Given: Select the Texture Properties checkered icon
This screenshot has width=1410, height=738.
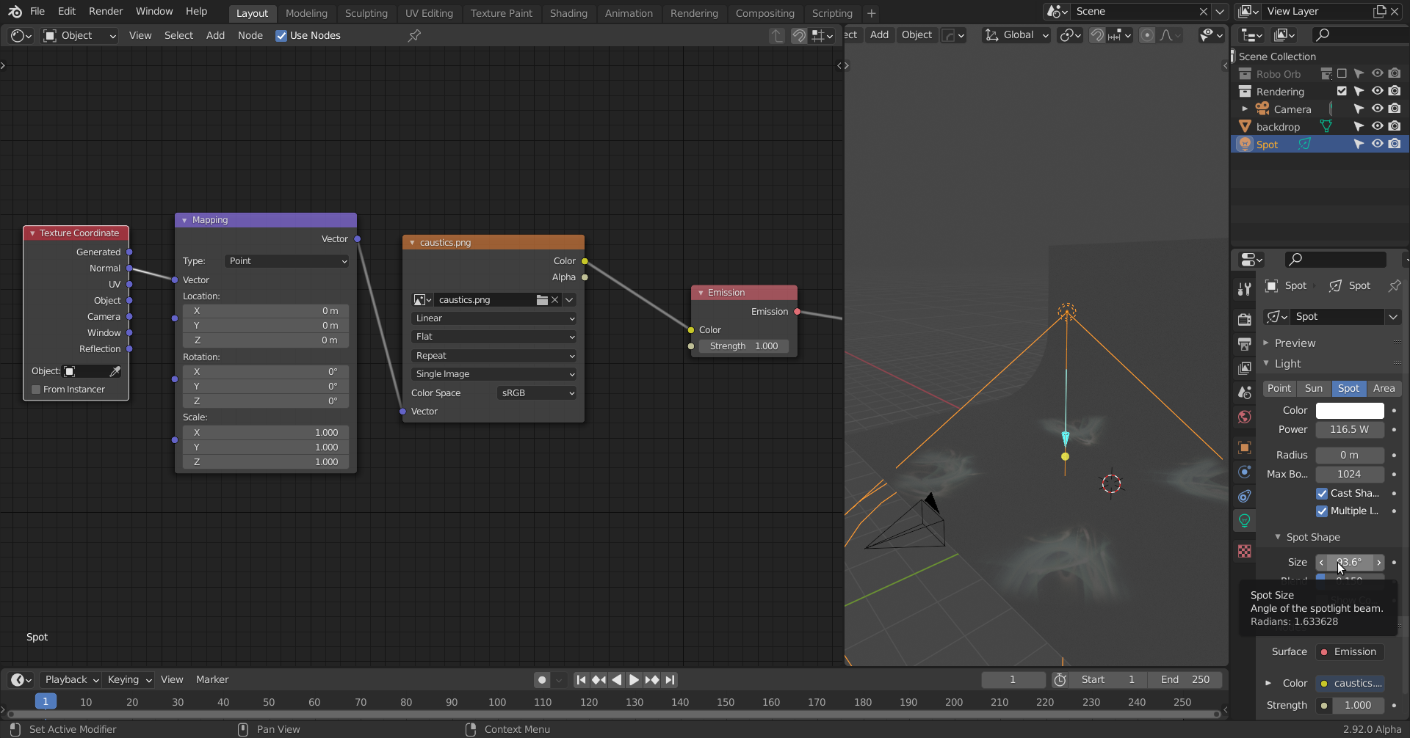Looking at the screenshot, I should click(x=1244, y=552).
